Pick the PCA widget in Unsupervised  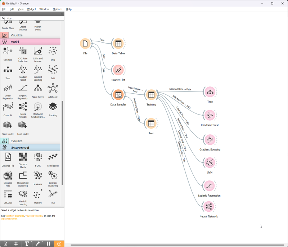[53, 197]
